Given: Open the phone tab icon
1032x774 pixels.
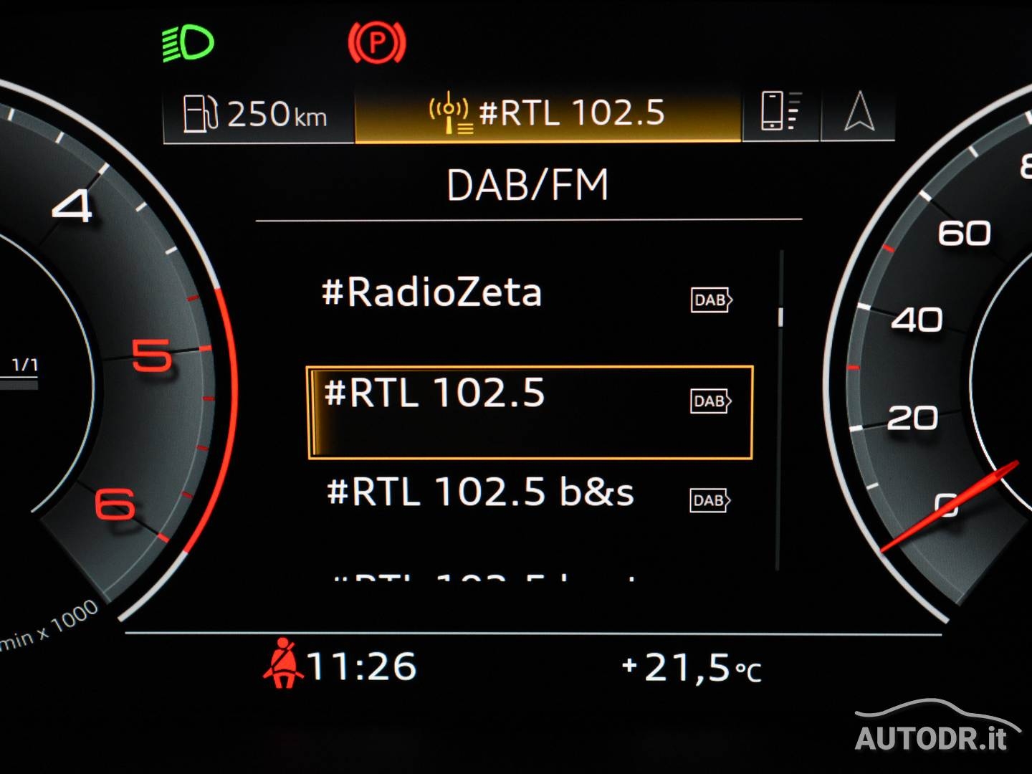Looking at the screenshot, I should click(779, 111).
